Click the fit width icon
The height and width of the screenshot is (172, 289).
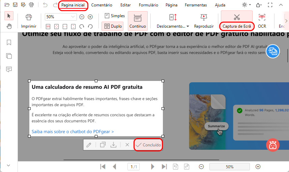pyautogui.click(x=65, y=27)
